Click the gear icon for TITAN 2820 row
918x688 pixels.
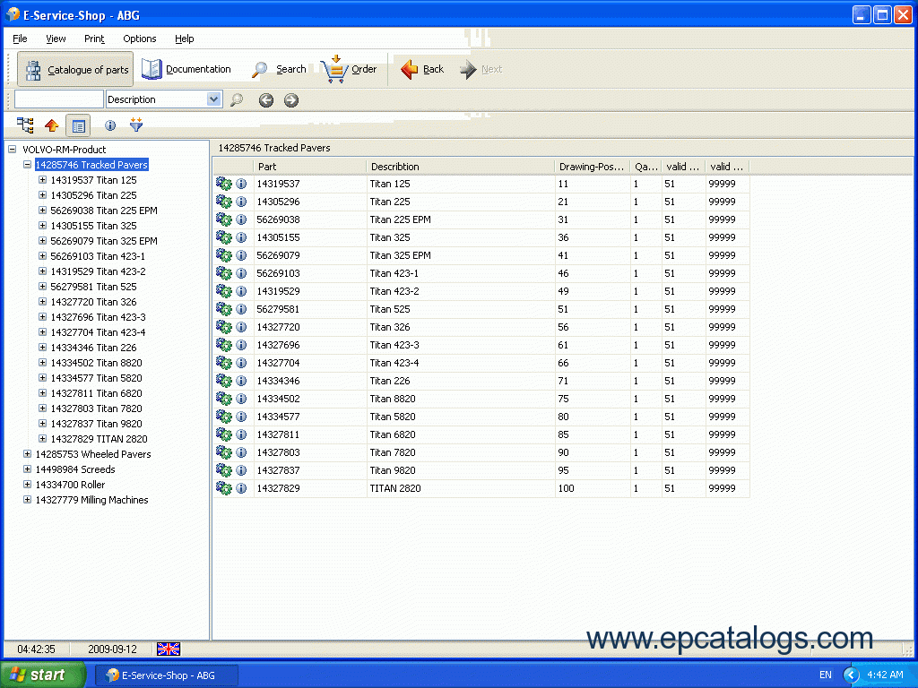[223, 488]
